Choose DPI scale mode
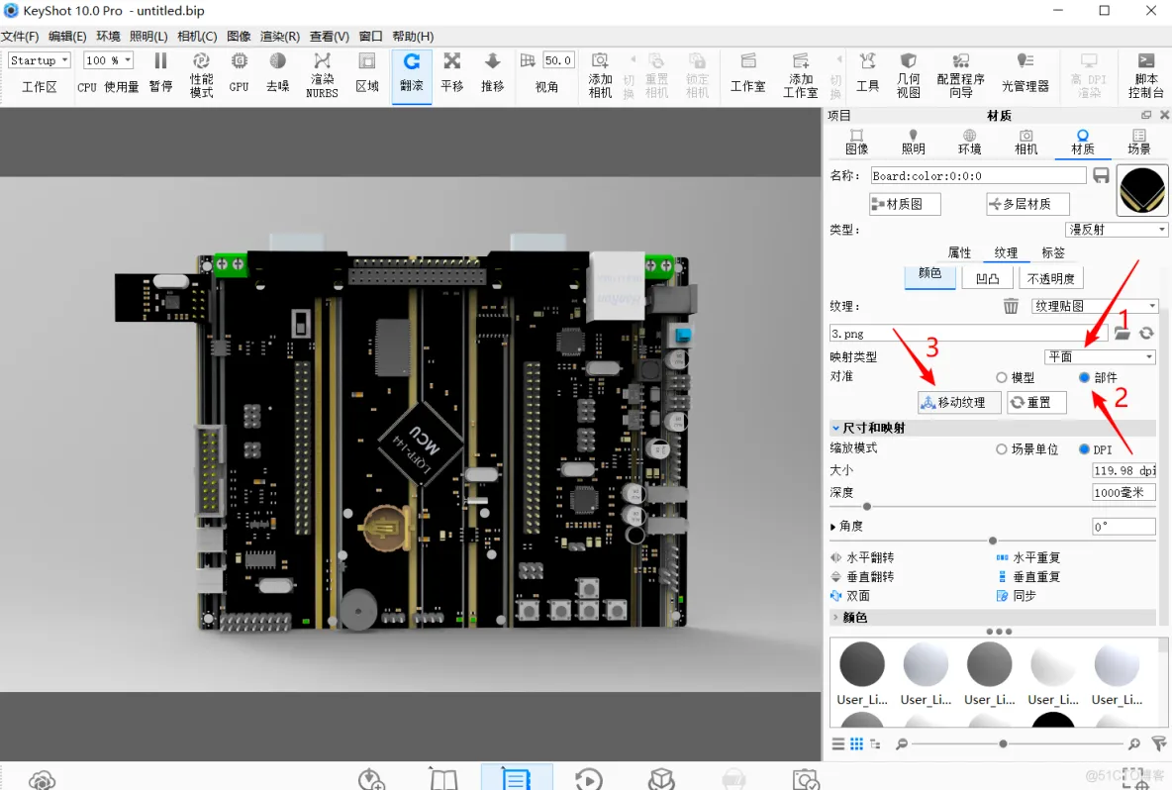 1084,449
